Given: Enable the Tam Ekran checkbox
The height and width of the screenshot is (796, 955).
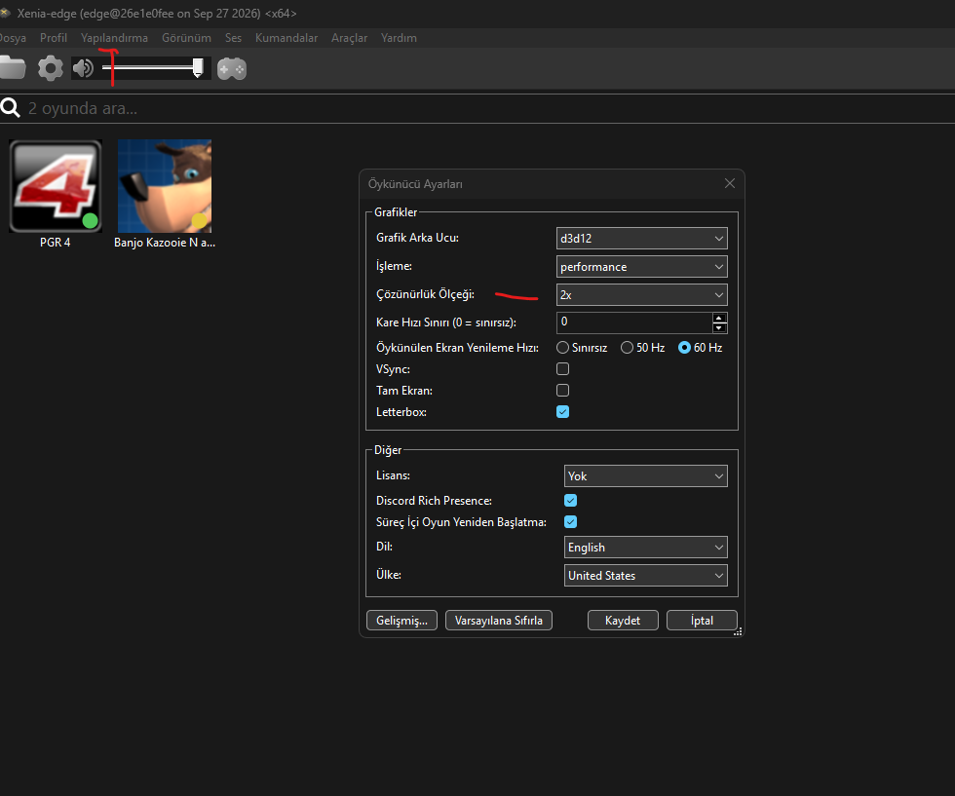Looking at the screenshot, I should point(563,391).
